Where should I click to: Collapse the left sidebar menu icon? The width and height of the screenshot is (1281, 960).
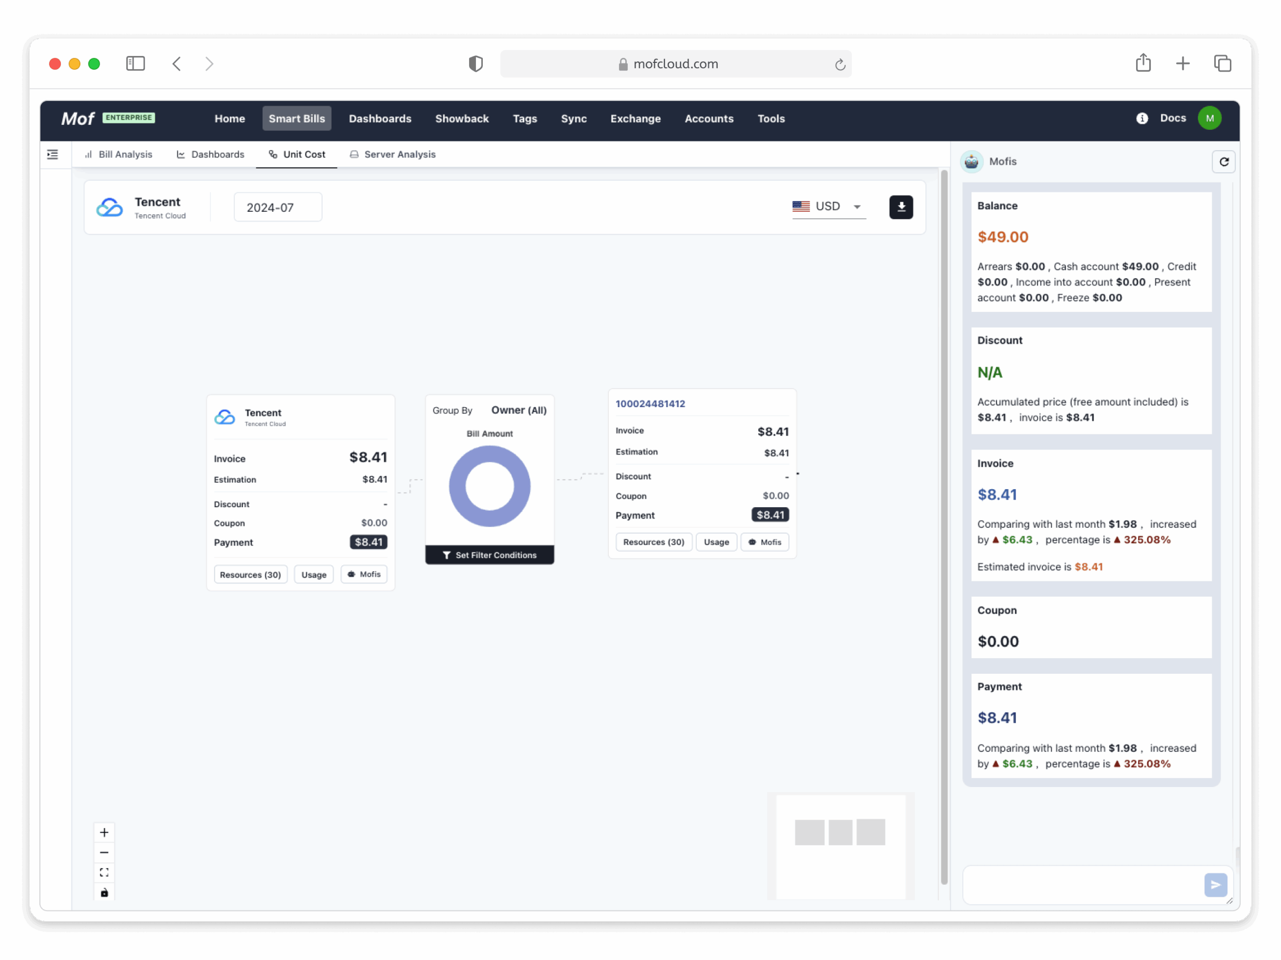click(x=53, y=155)
